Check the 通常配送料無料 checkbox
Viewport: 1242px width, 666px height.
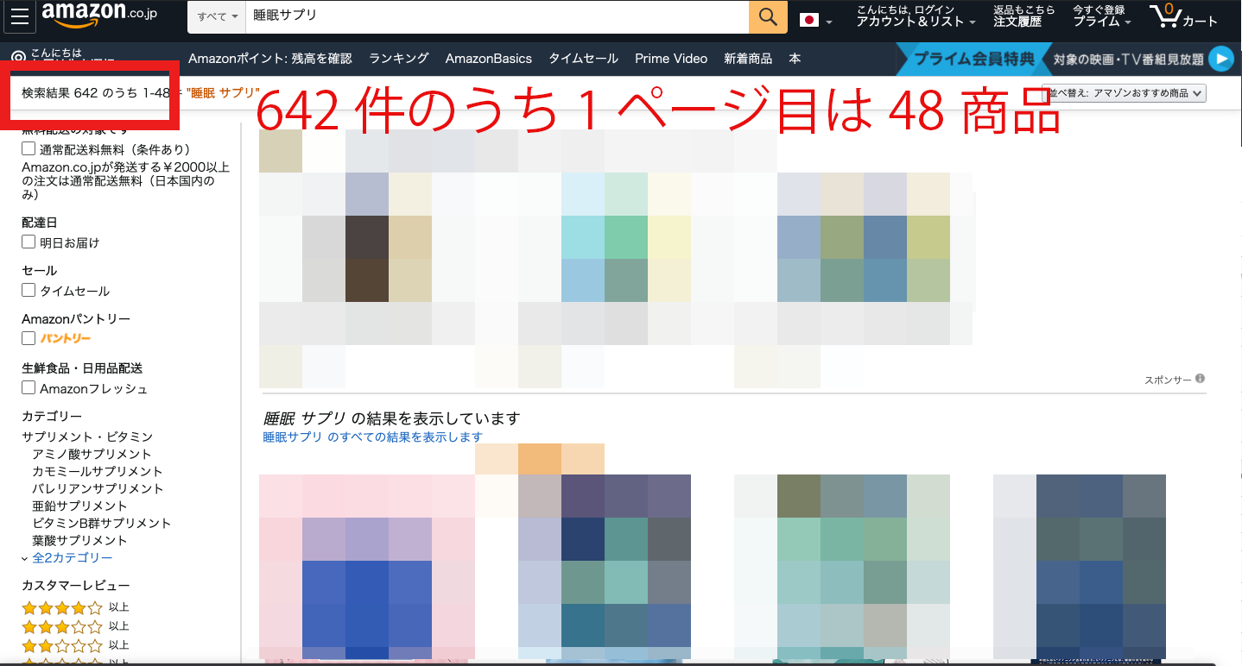(29, 149)
